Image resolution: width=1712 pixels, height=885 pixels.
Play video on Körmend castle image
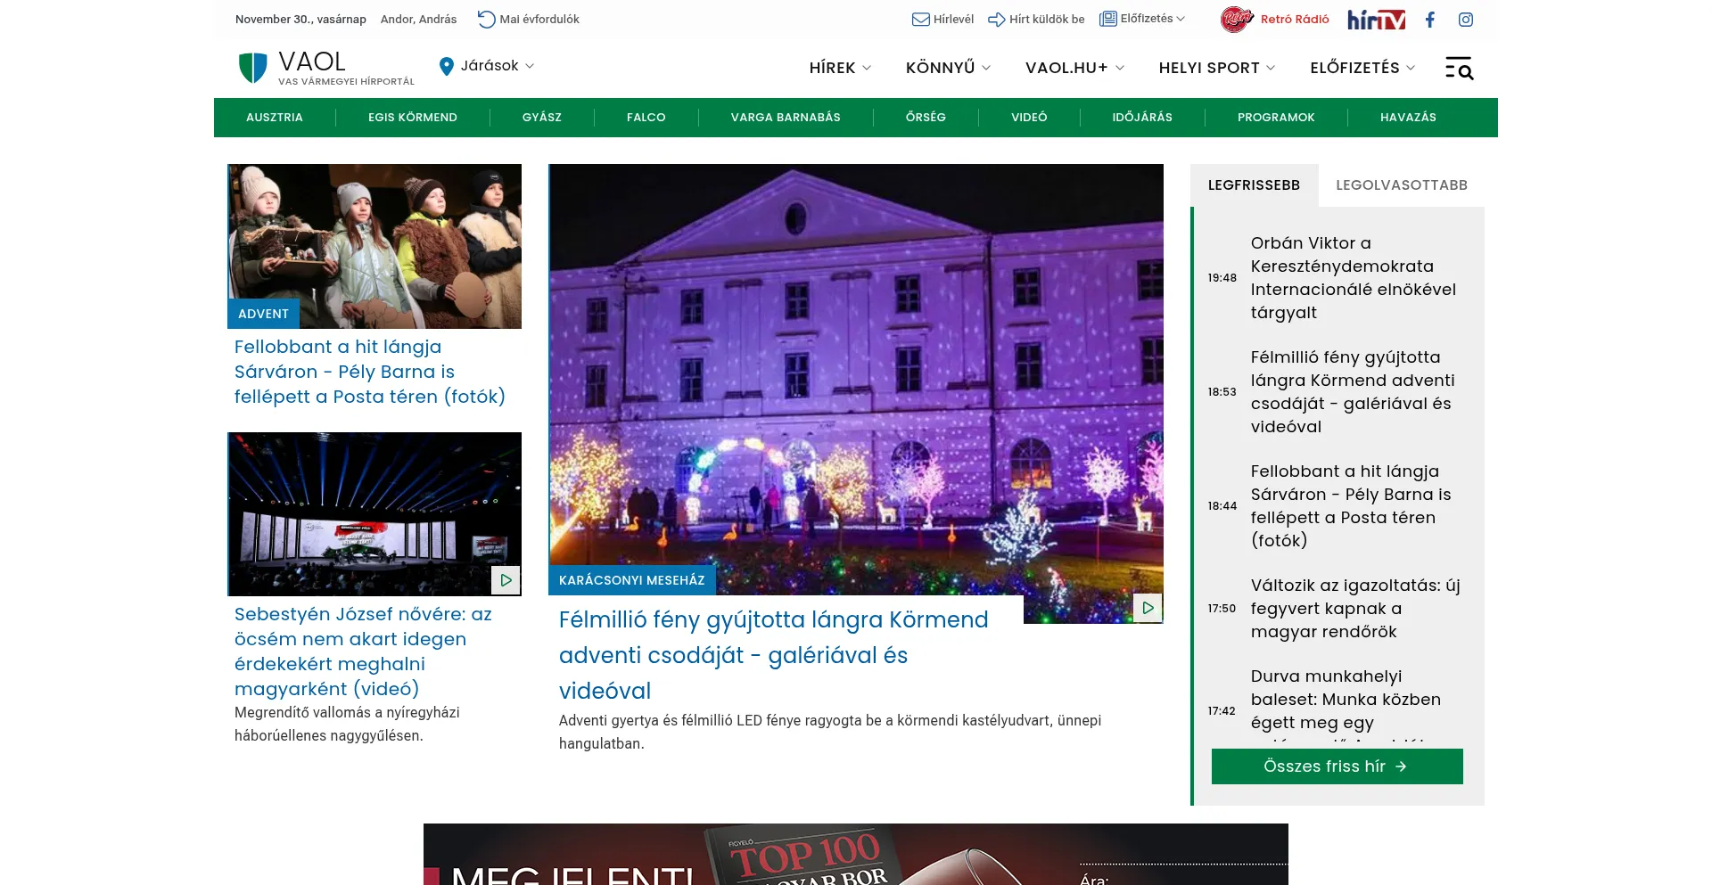click(1148, 608)
